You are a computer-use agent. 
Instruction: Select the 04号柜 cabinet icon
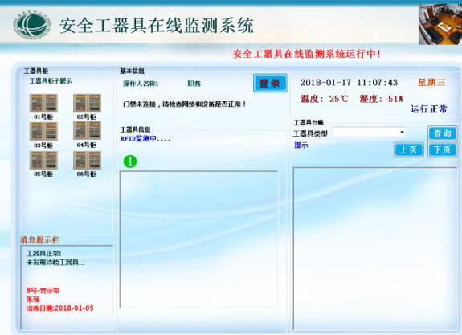pyautogui.click(x=87, y=131)
